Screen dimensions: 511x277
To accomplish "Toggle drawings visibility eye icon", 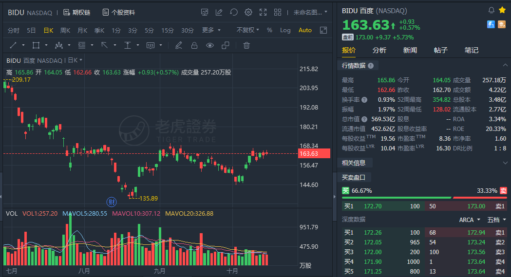I will (x=210, y=45).
